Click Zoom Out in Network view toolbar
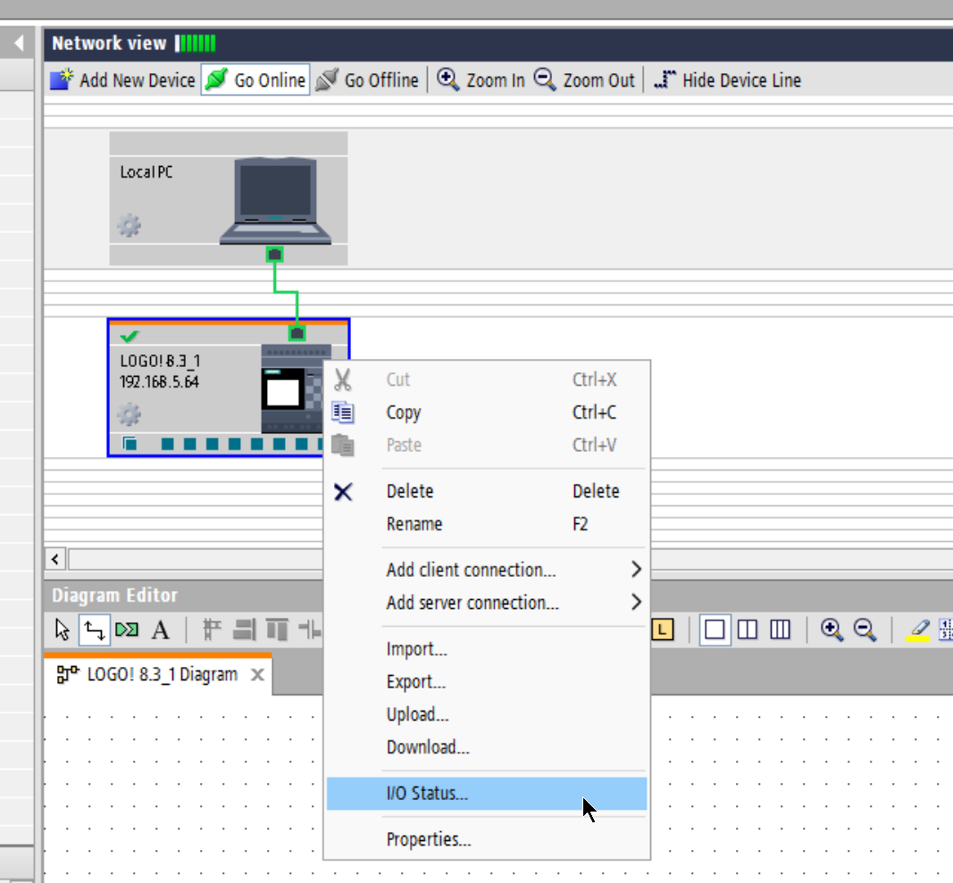The width and height of the screenshot is (953, 883). pyautogui.click(x=584, y=80)
